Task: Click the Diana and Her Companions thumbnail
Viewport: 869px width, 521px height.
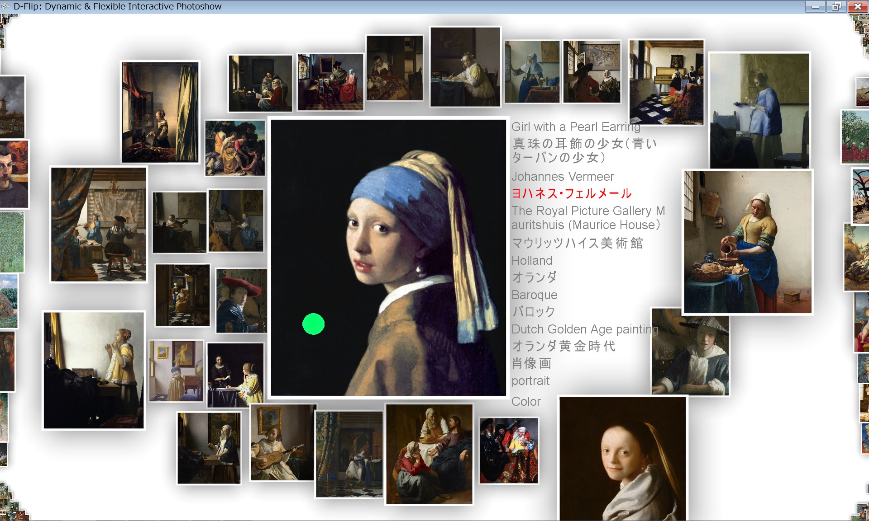Action: tap(235, 148)
